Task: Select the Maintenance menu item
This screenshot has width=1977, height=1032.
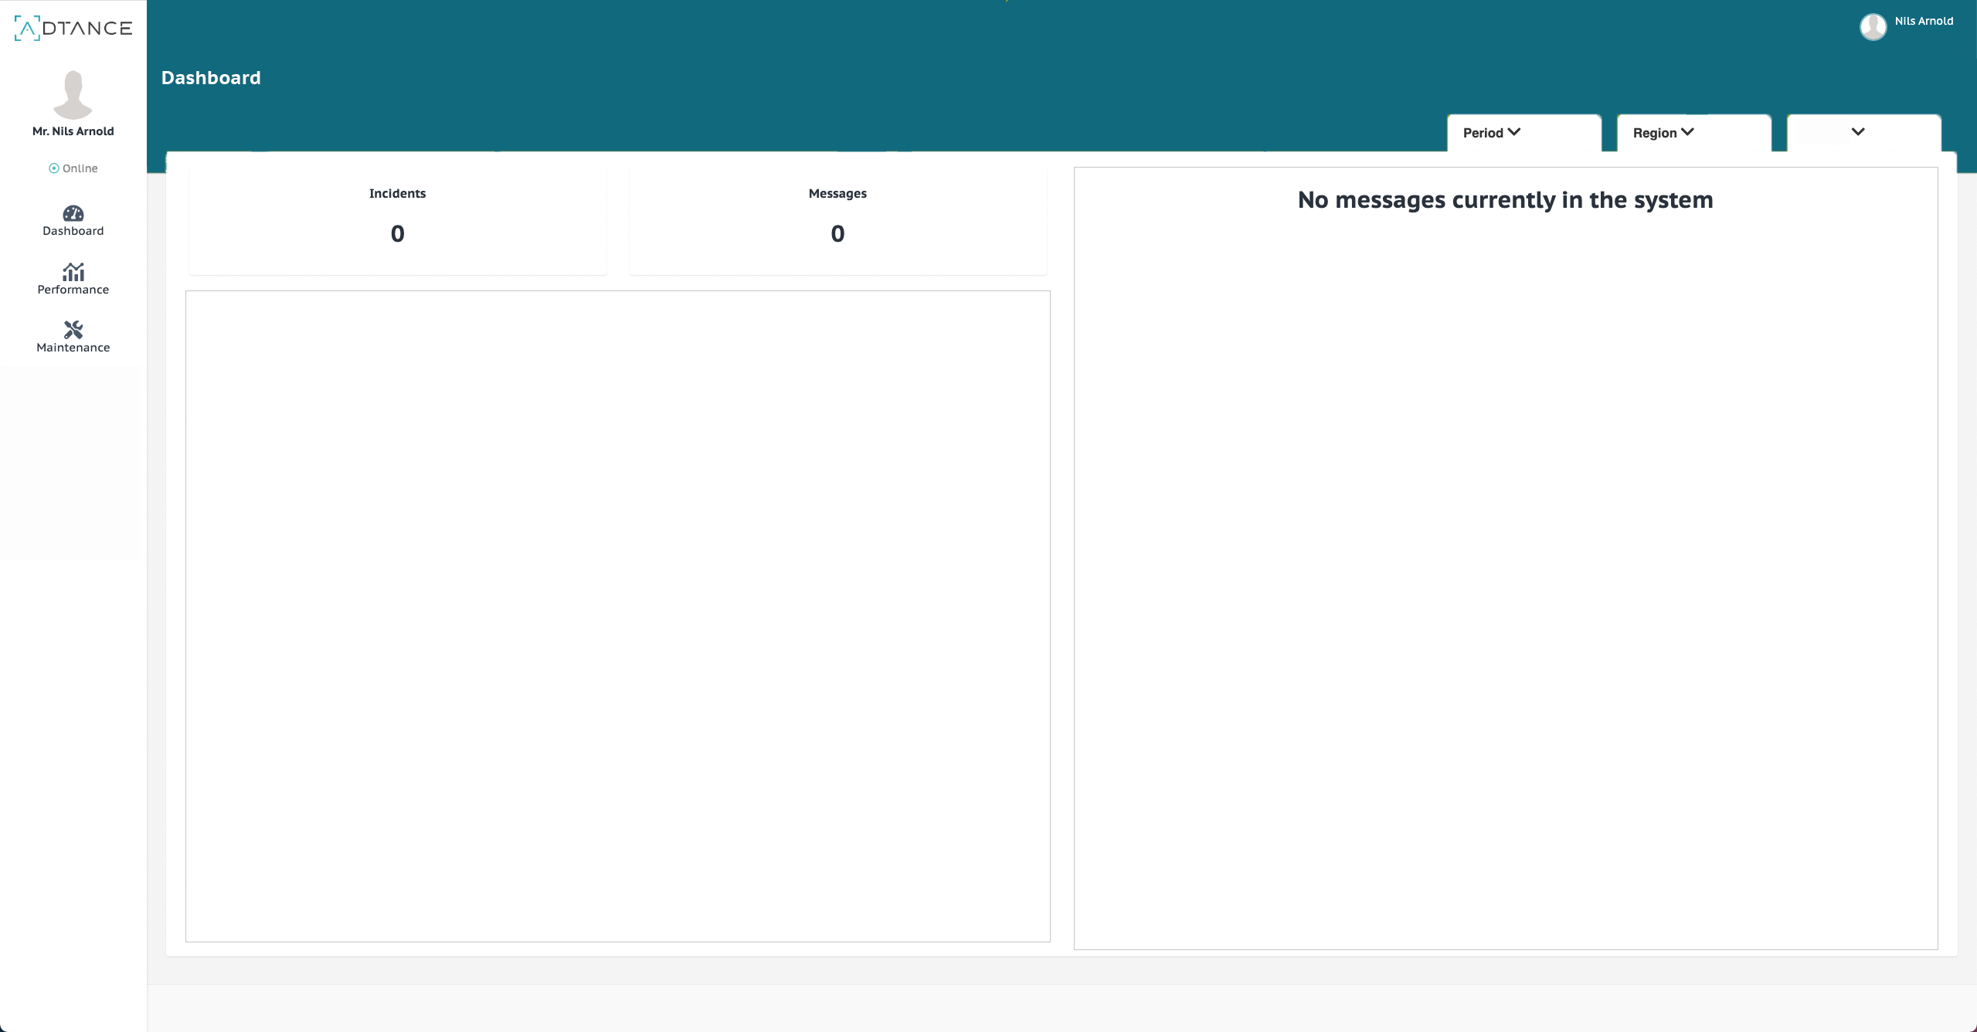Action: click(x=73, y=338)
